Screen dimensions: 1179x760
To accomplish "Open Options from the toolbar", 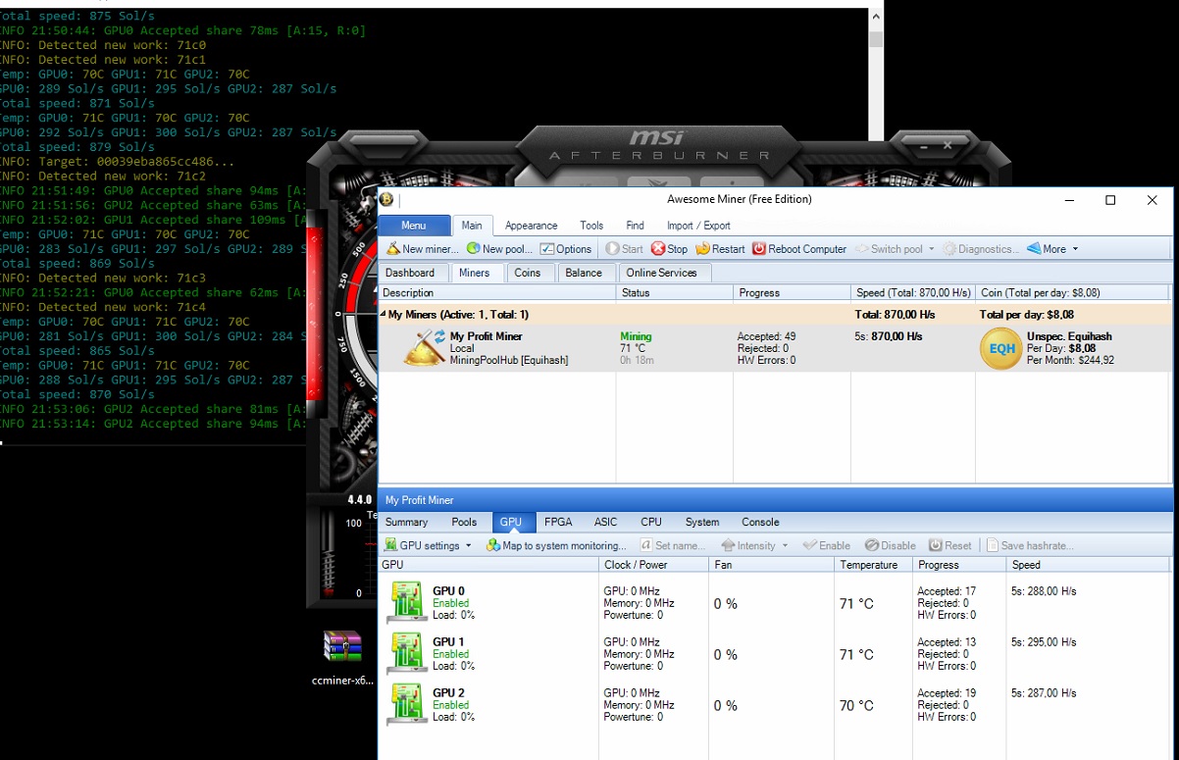I will (566, 249).
